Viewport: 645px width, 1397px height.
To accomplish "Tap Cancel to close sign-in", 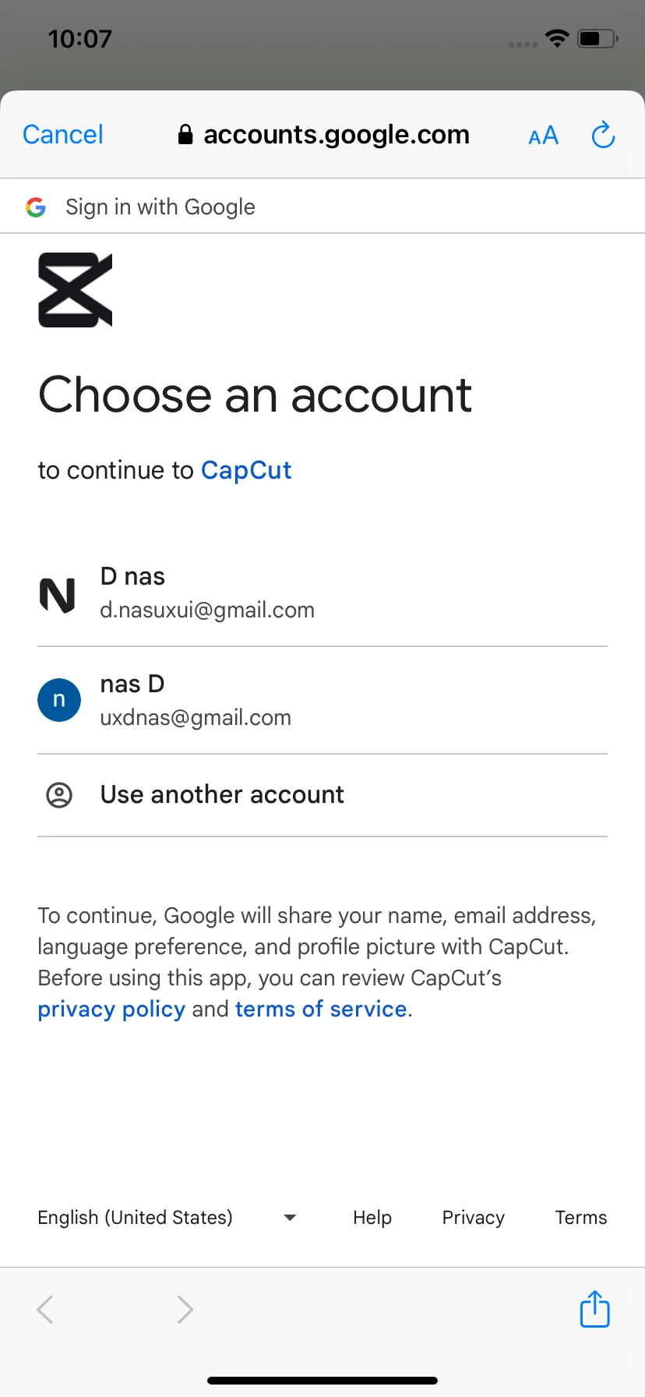I will (x=63, y=135).
